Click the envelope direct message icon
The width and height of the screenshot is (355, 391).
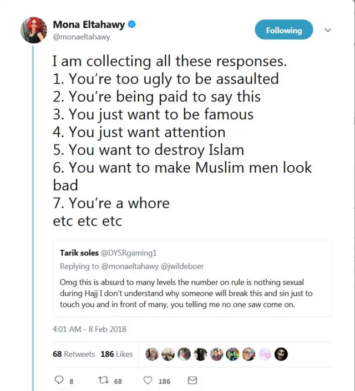coord(192,381)
